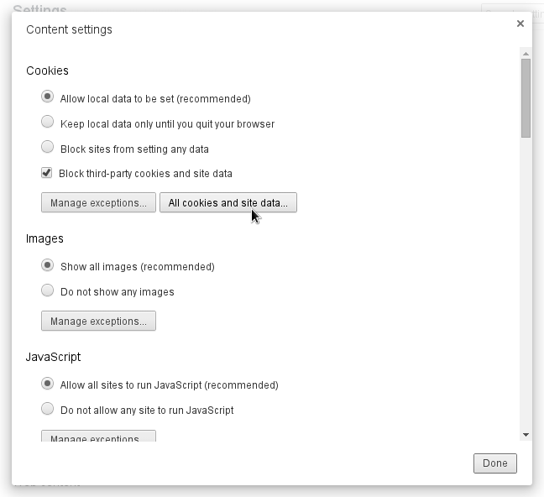The height and width of the screenshot is (497, 544).
Task: Uncheck 'Block third-party cookies and site data'
Action: pyautogui.click(x=47, y=173)
